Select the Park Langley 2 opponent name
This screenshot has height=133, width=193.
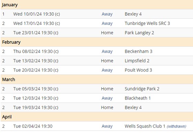click(x=139, y=33)
